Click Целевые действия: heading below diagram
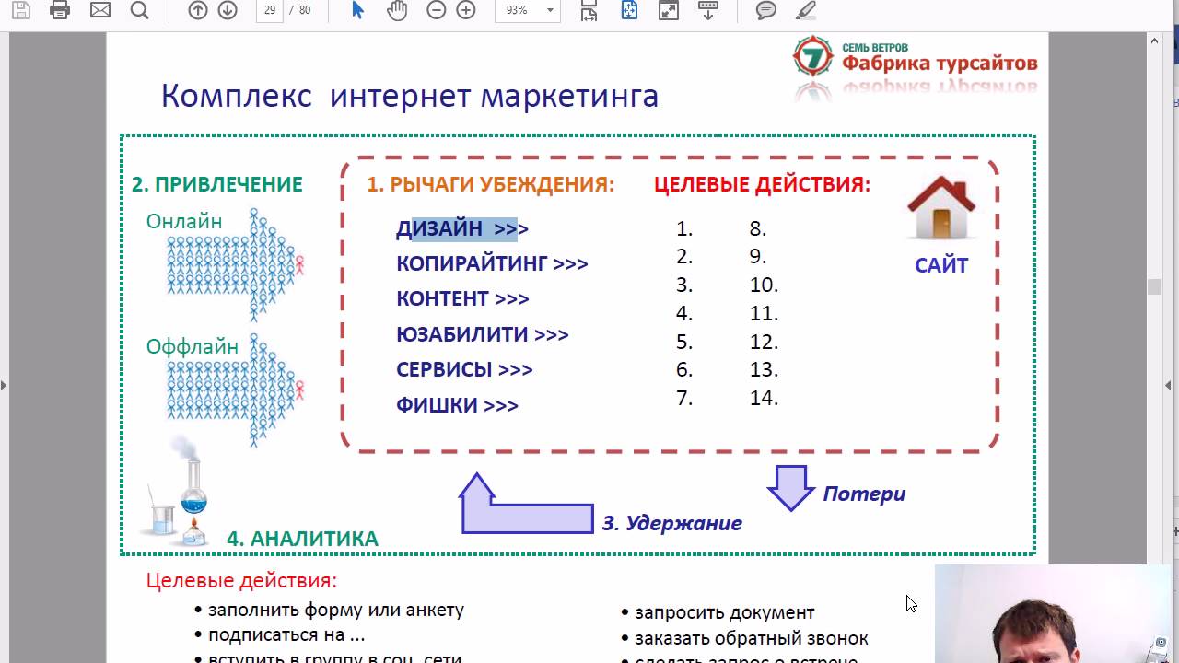This screenshot has width=1179, height=663. pyautogui.click(x=241, y=581)
